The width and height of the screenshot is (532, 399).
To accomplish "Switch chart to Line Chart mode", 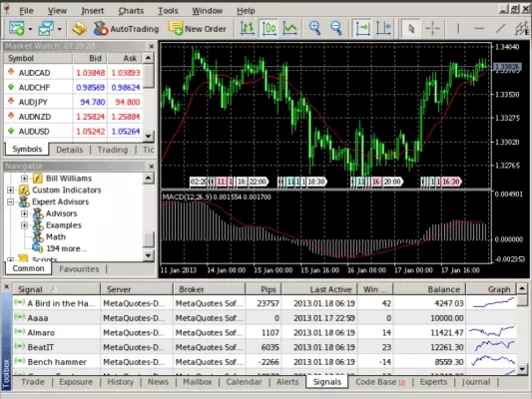I will (x=290, y=29).
